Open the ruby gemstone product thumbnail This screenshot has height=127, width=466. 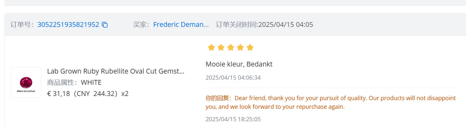tap(26, 82)
